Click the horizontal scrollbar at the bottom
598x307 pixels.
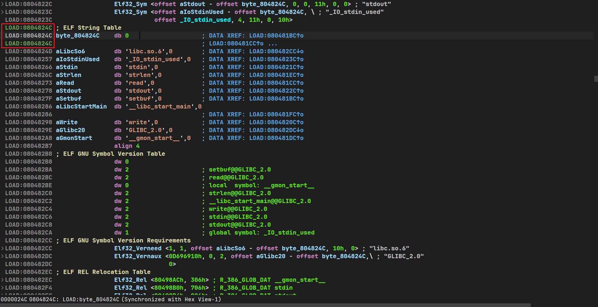pyautogui.click(x=264, y=305)
